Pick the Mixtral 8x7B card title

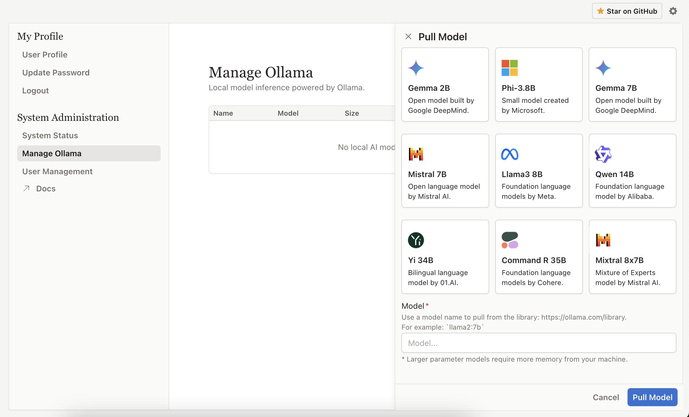pos(620,260)
